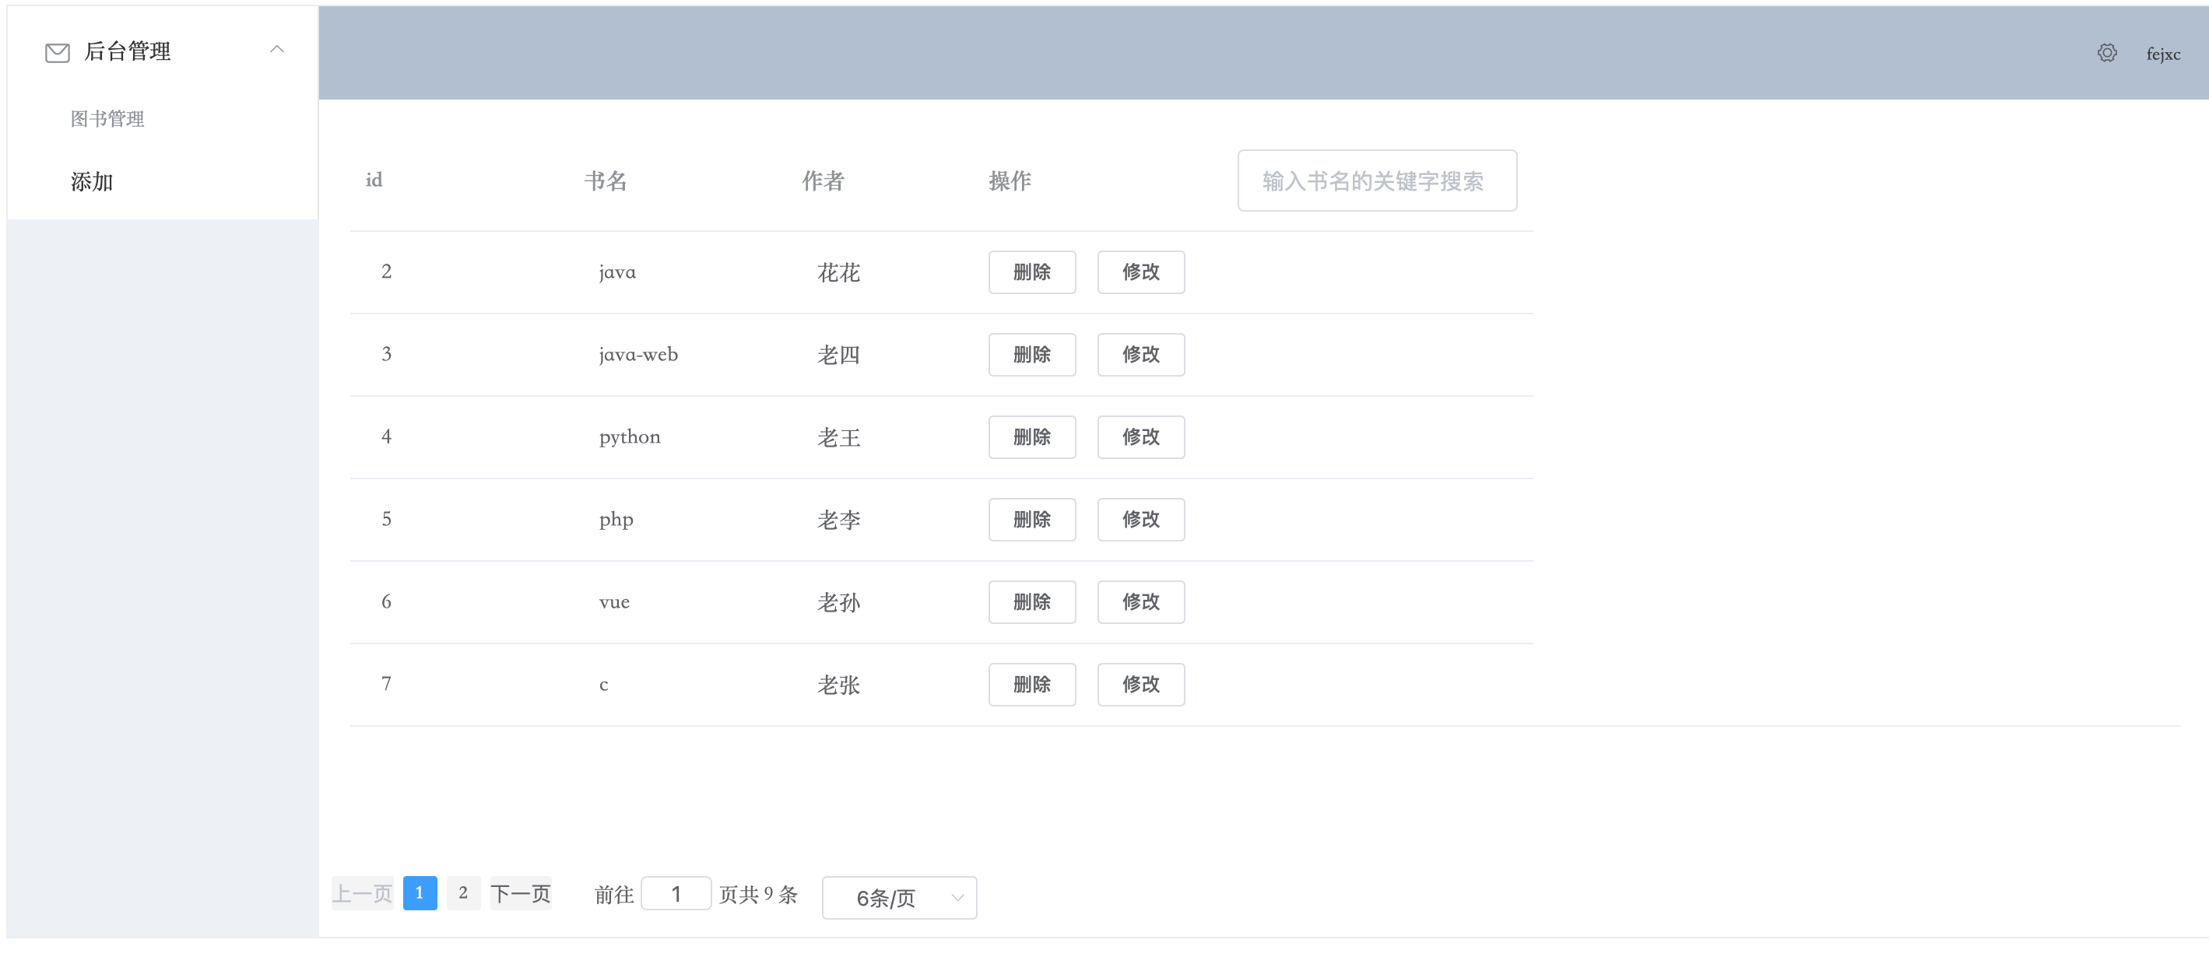
Task: Click the settings gear icon in header
Action: click(2107, 53)
